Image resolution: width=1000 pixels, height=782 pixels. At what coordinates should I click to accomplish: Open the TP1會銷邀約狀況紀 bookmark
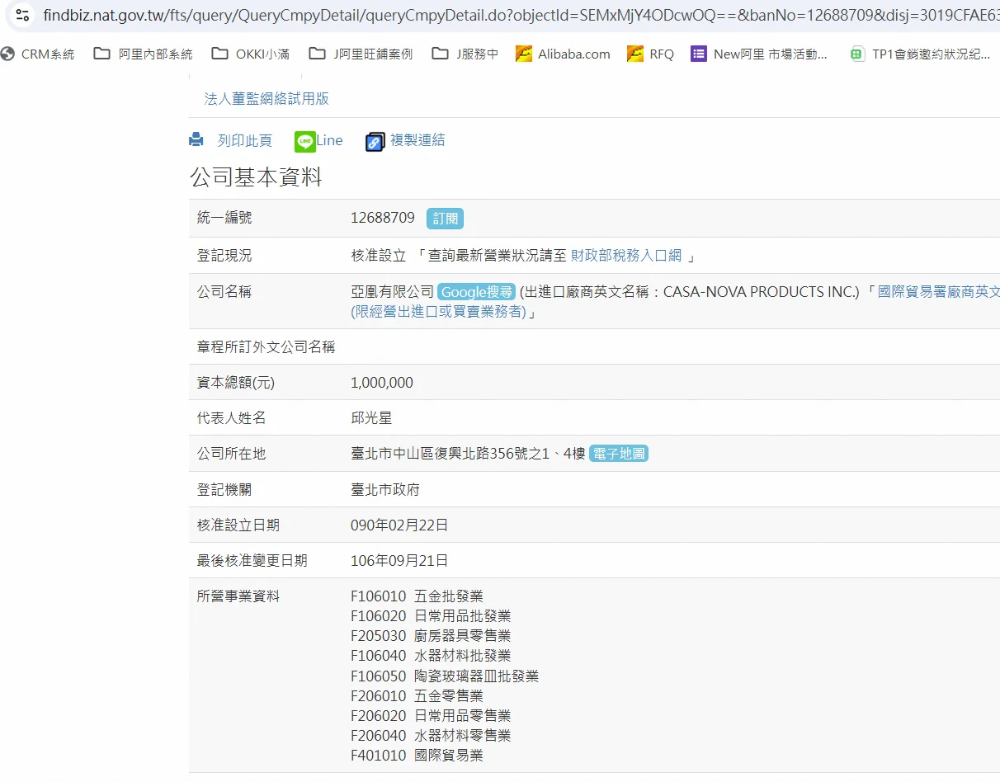pos(921,54)
